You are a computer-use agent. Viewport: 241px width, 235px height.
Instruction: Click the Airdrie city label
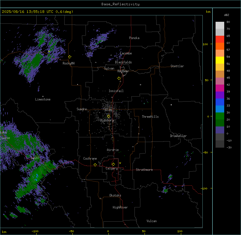tap(113, 150)
